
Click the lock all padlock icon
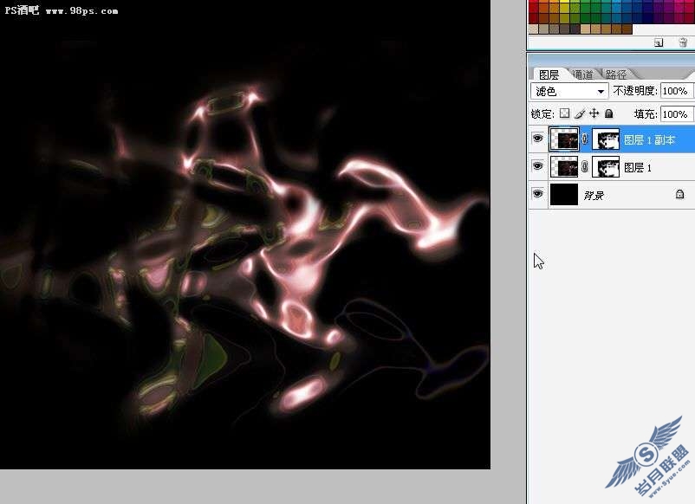pos(609,113)
